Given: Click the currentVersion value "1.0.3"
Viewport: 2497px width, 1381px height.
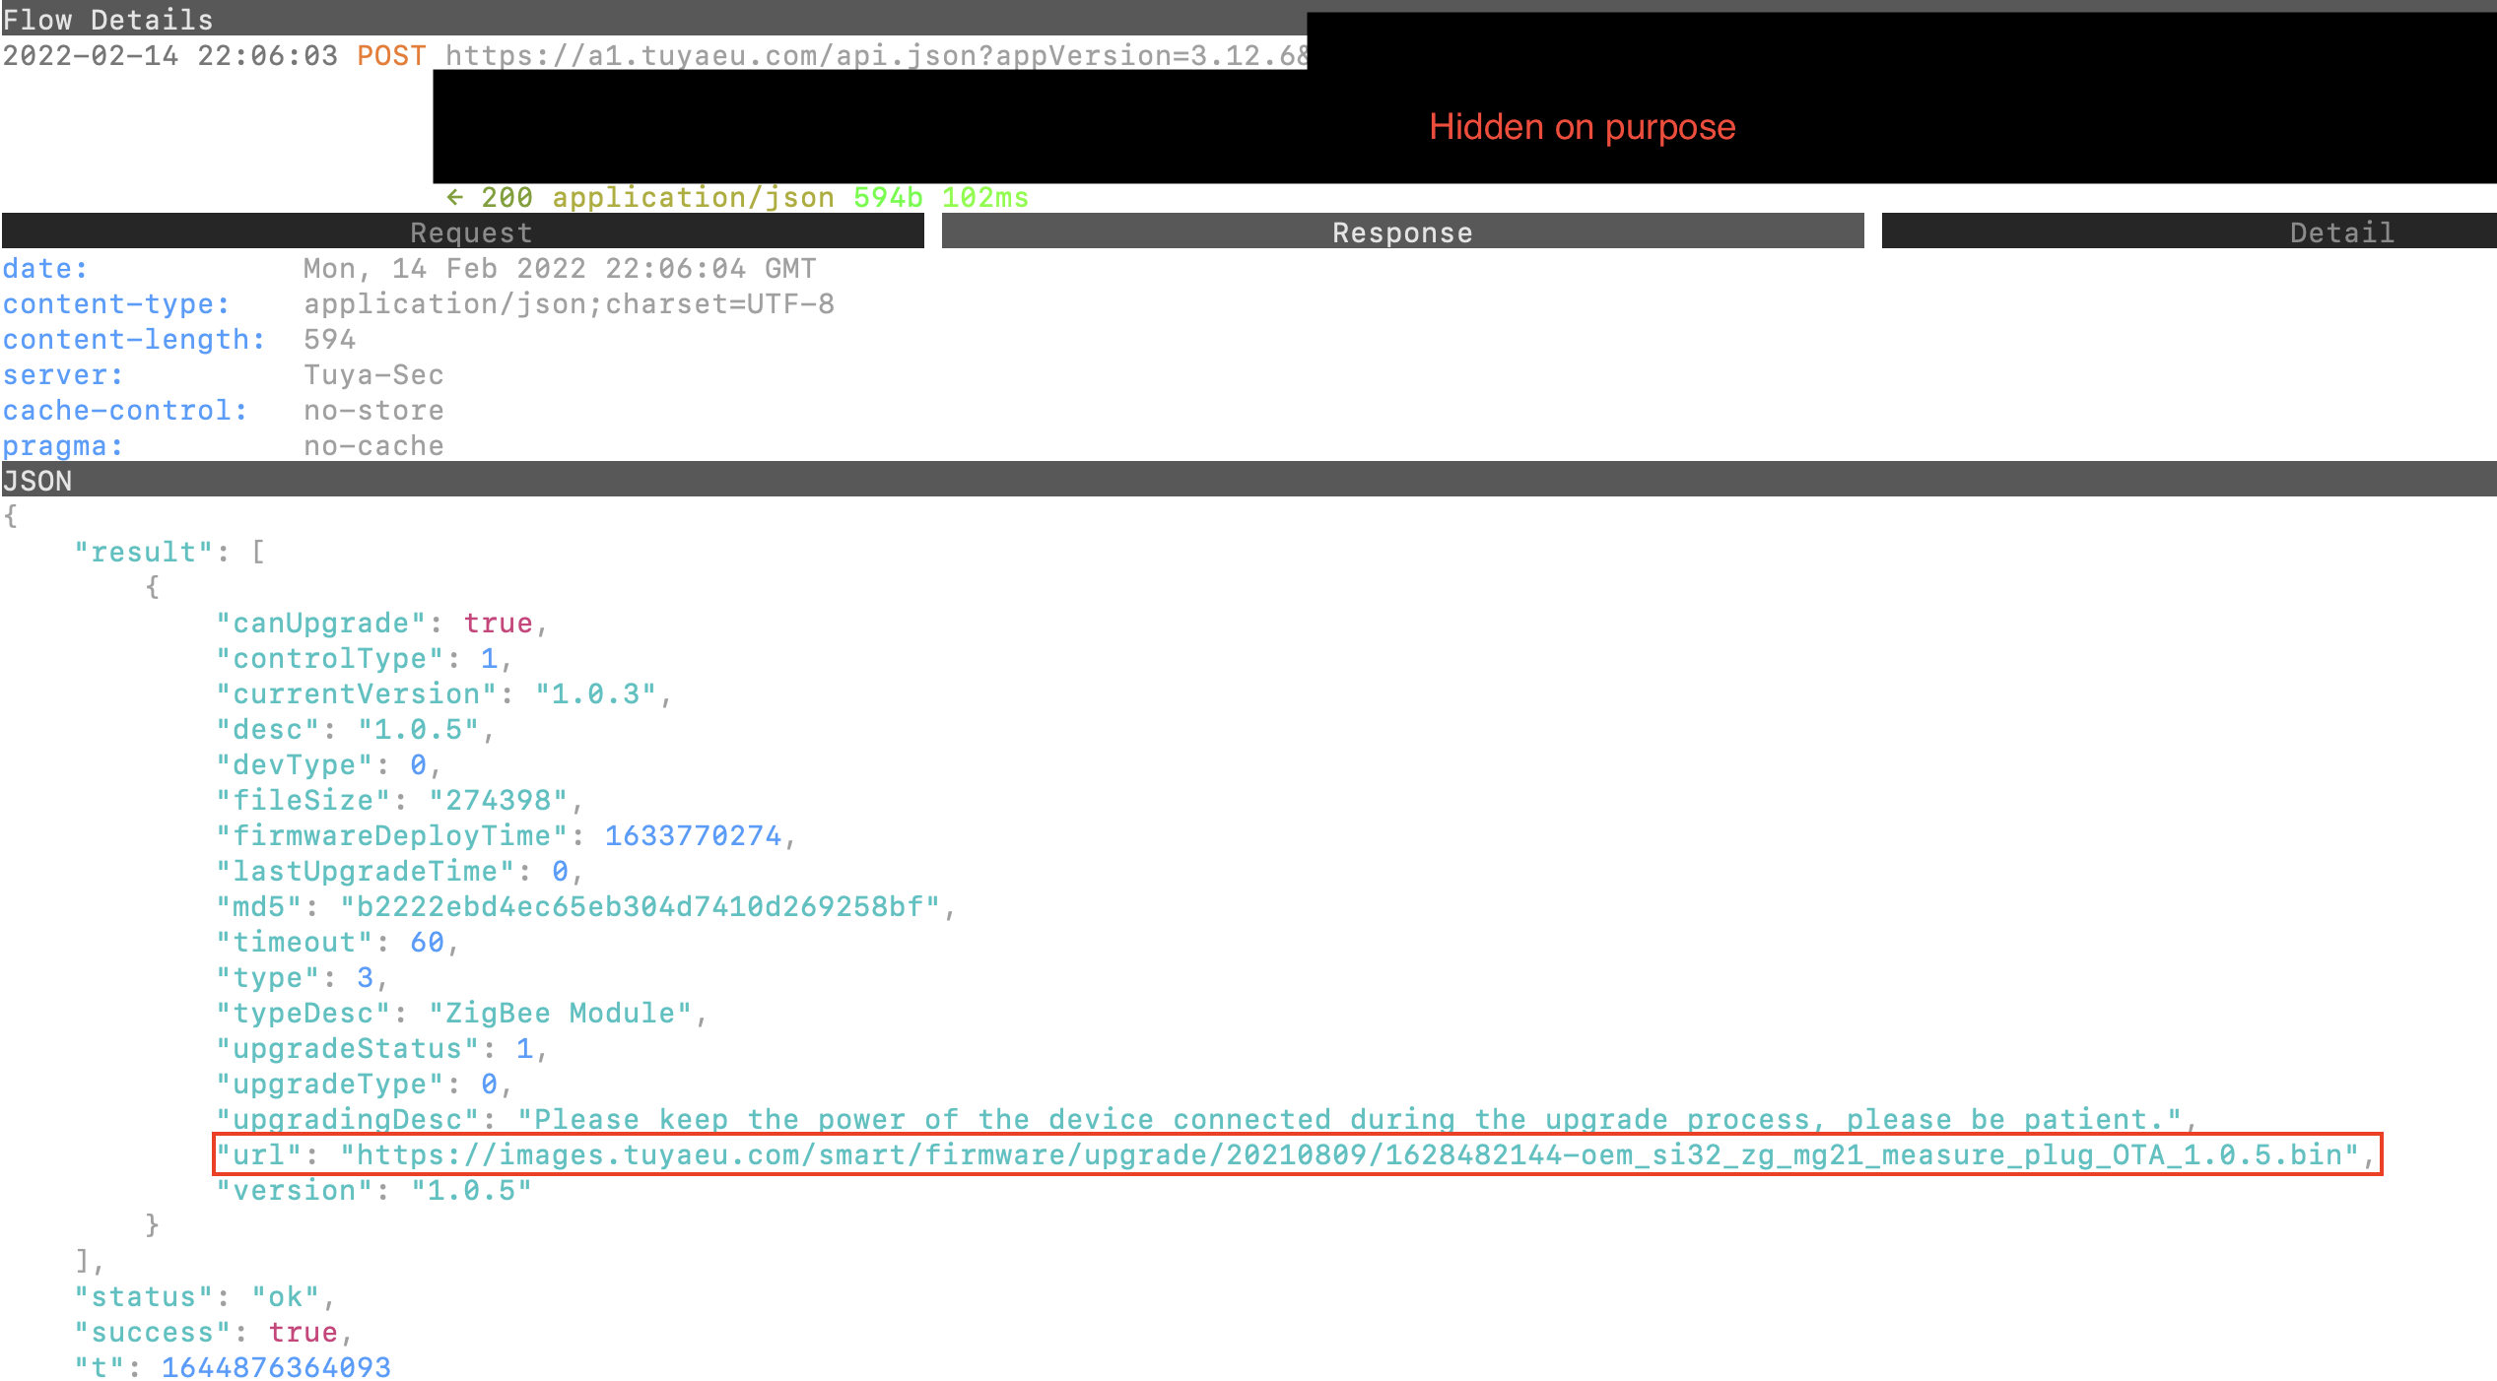Looking at the screenshot, I should (x=595, y=693).
